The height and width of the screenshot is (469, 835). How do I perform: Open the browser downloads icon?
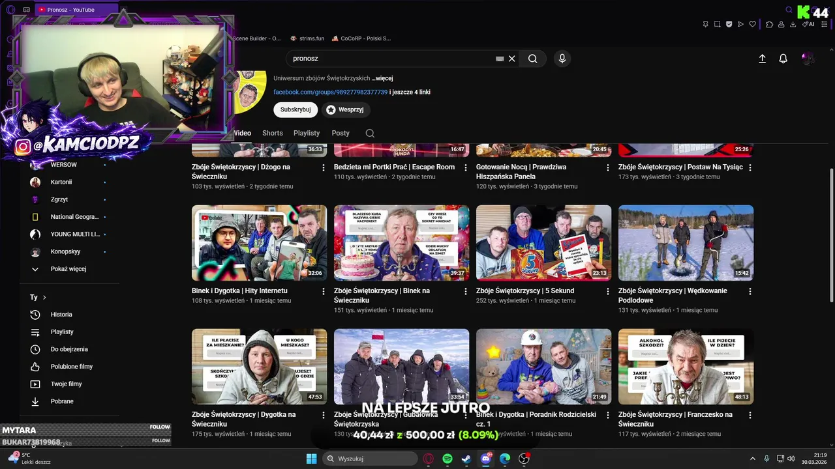pos(793,24)
